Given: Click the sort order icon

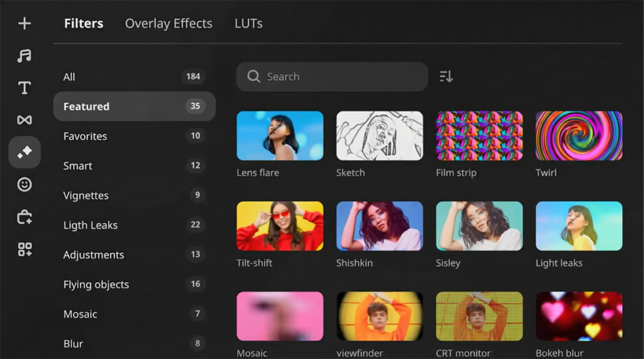Looking at the screenshot, I should (446, 76).
